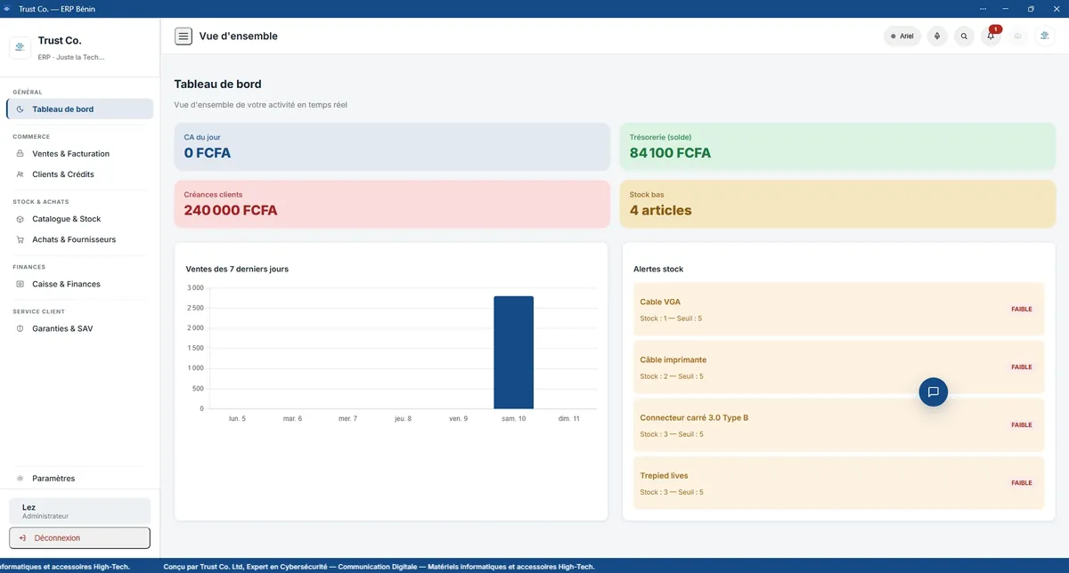The image size is (1069, 573).
Task: Go to Tableau de bord
Action: [x=79, y=109]
